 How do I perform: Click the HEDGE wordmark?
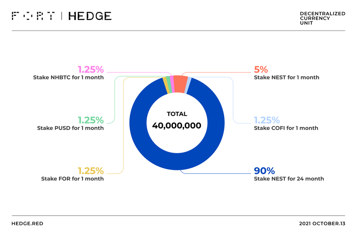point(90,16)
